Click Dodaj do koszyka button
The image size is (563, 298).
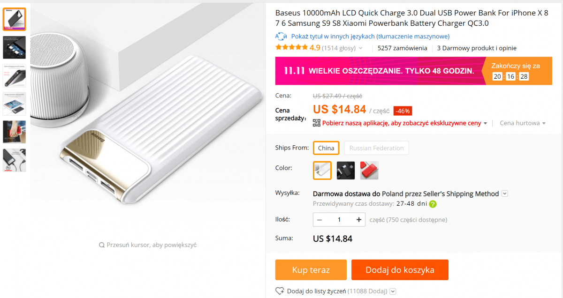click(x=400, y=270)
